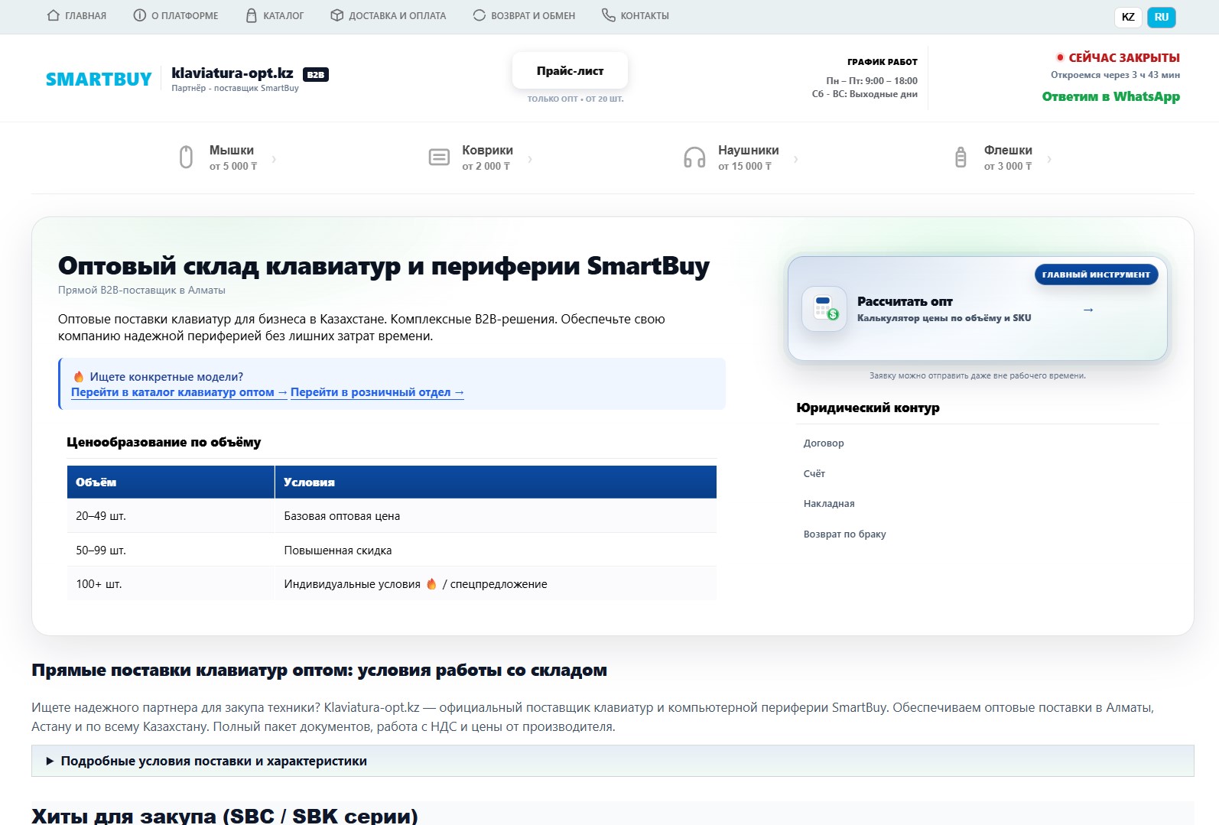This screenshot has width=1219, height=825.
Task: Select the RU language button
Action: pyautogui.click(x=1161, y=17)
